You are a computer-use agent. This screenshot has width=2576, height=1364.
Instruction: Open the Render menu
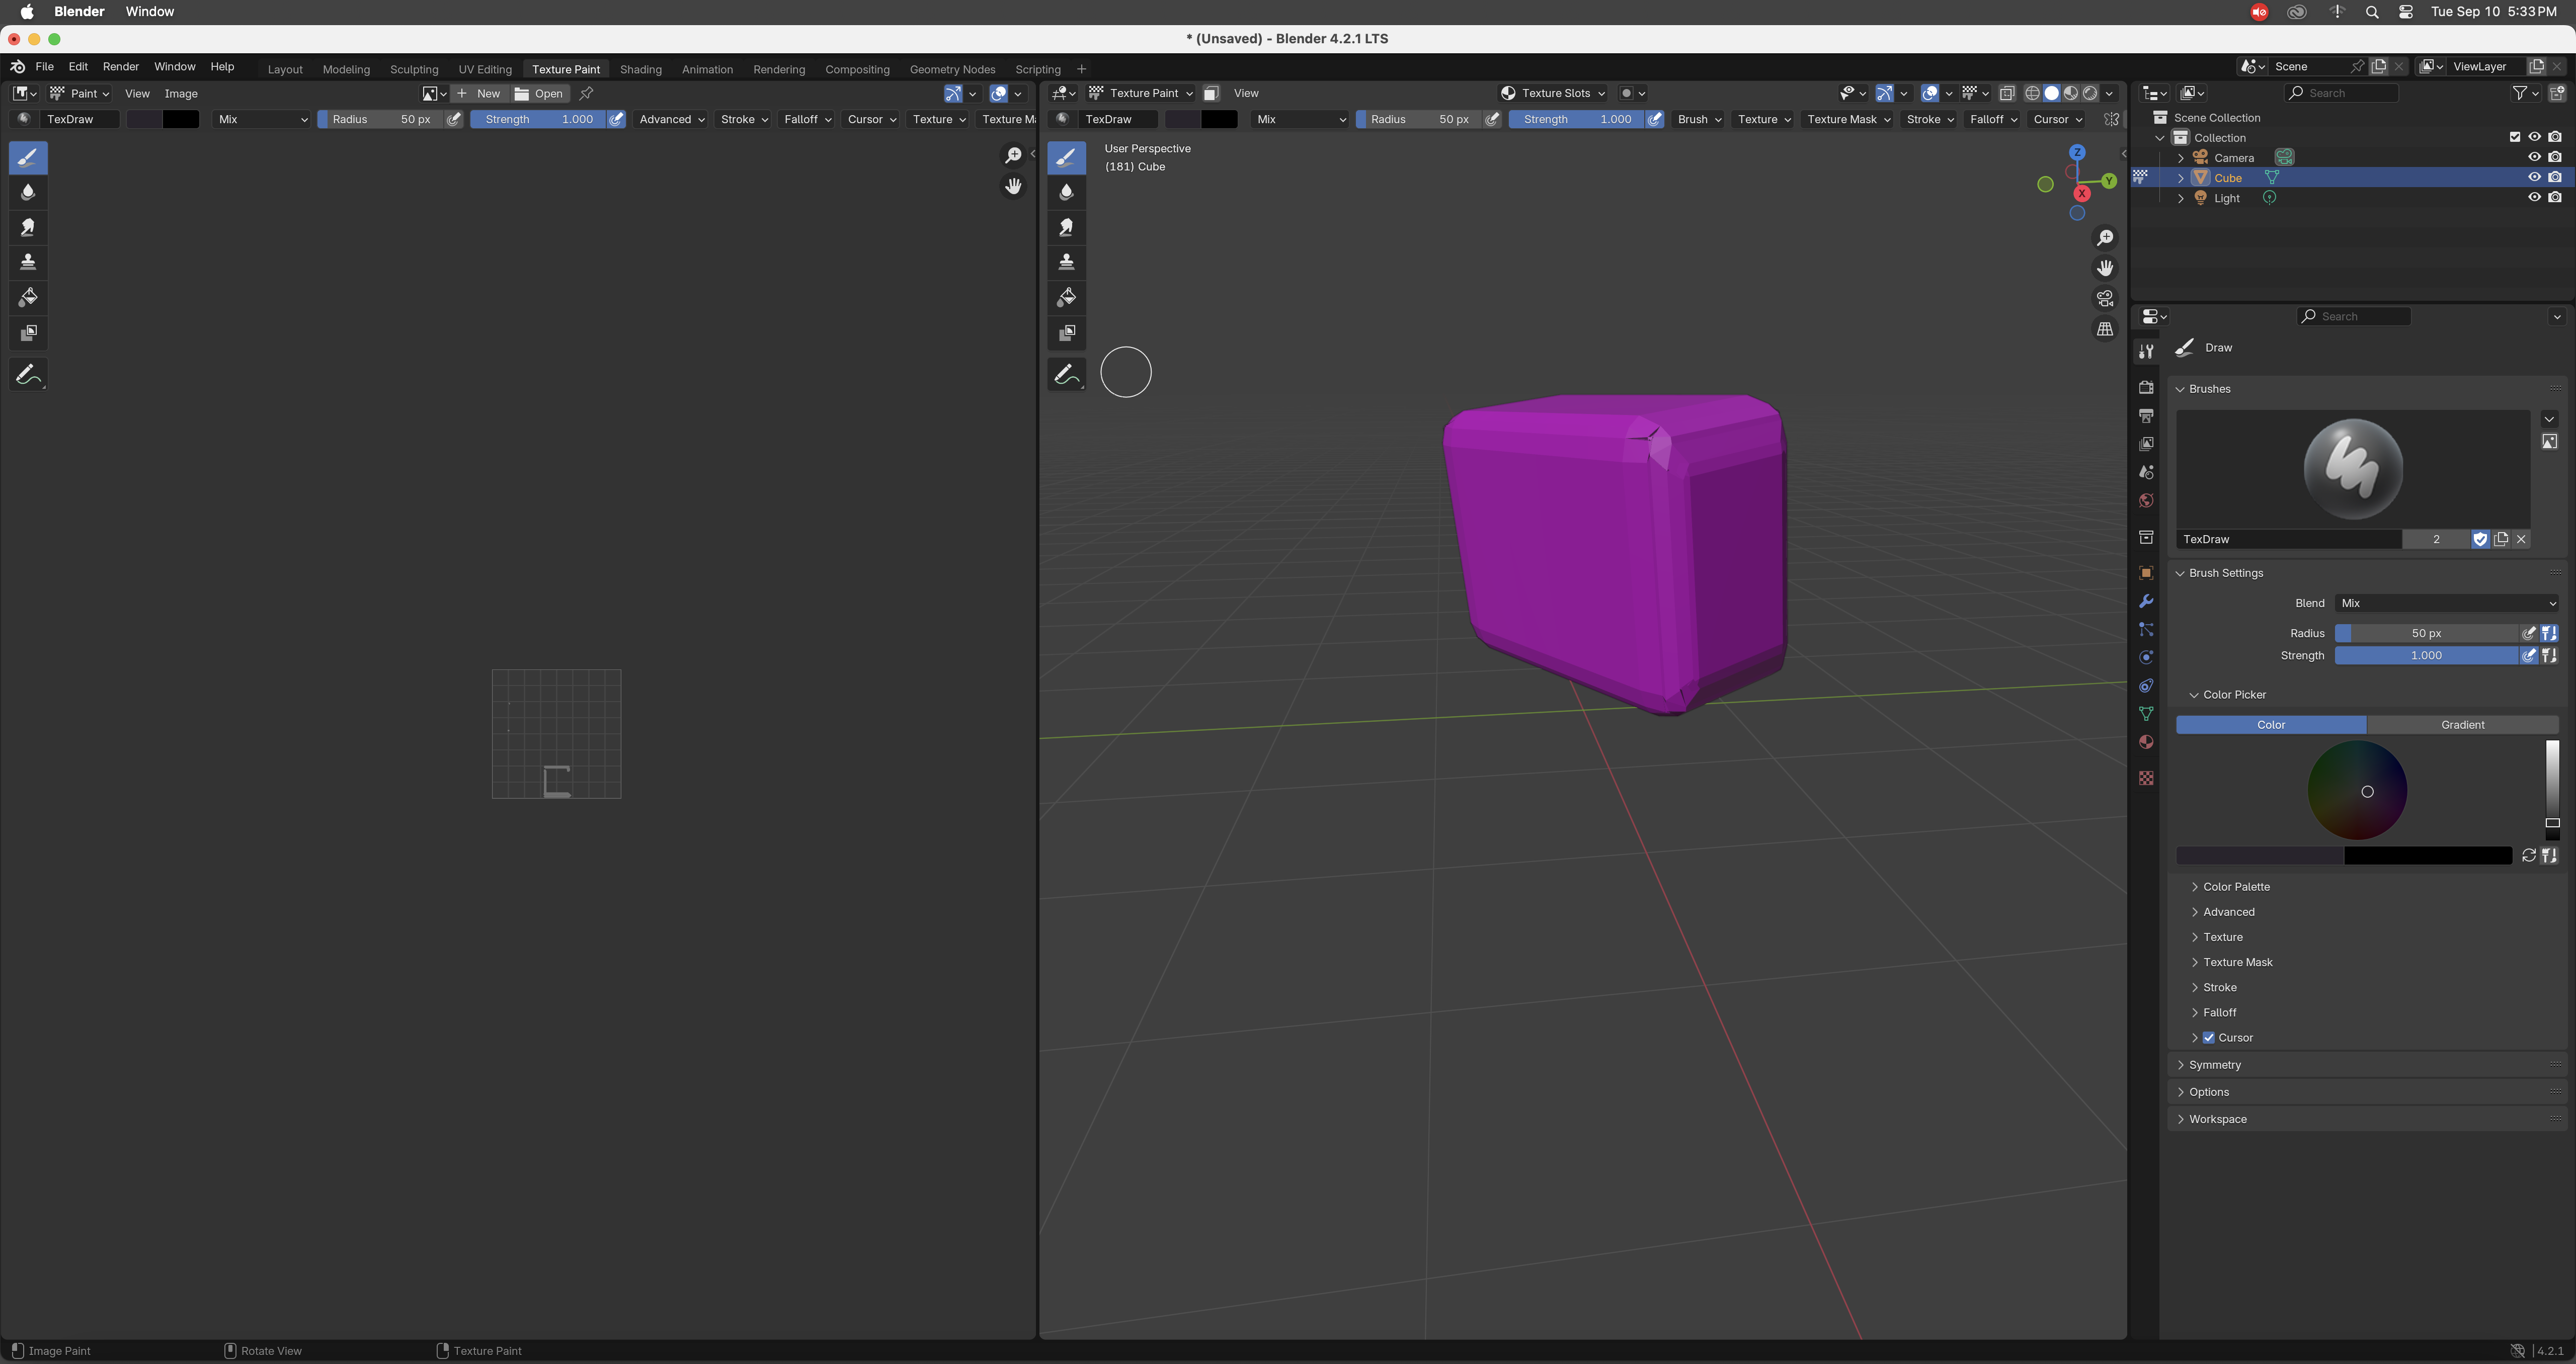(120, 66)
